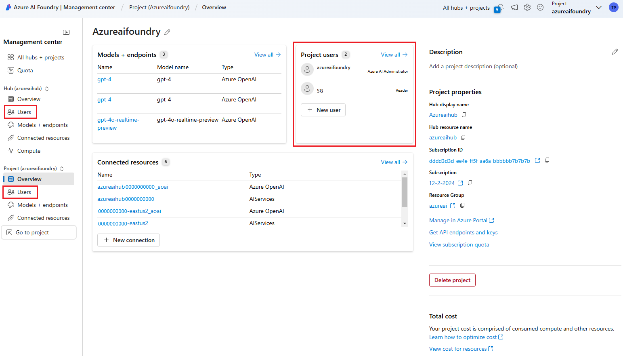
Task: Click the azureaifoundry user avatar
Action: (307, 70)
